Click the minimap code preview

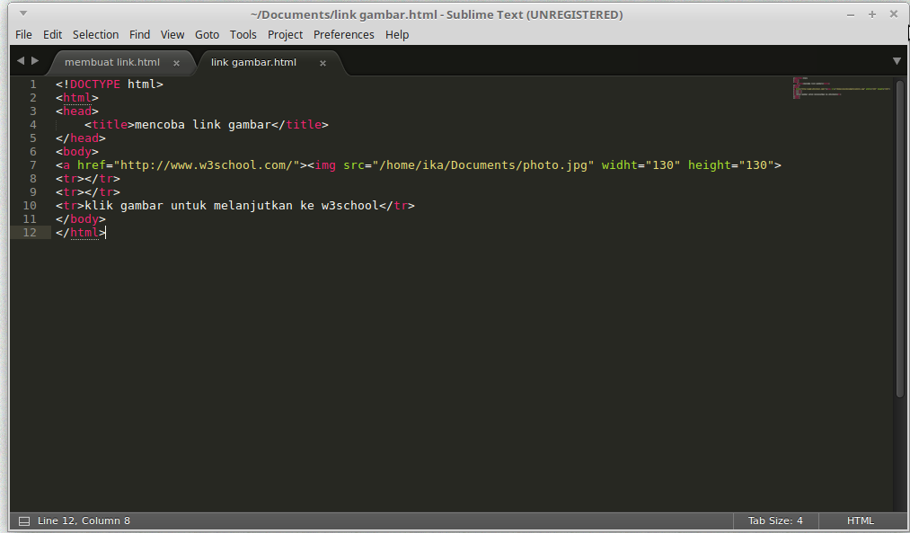pyautogui.click(x=842, y=88)
